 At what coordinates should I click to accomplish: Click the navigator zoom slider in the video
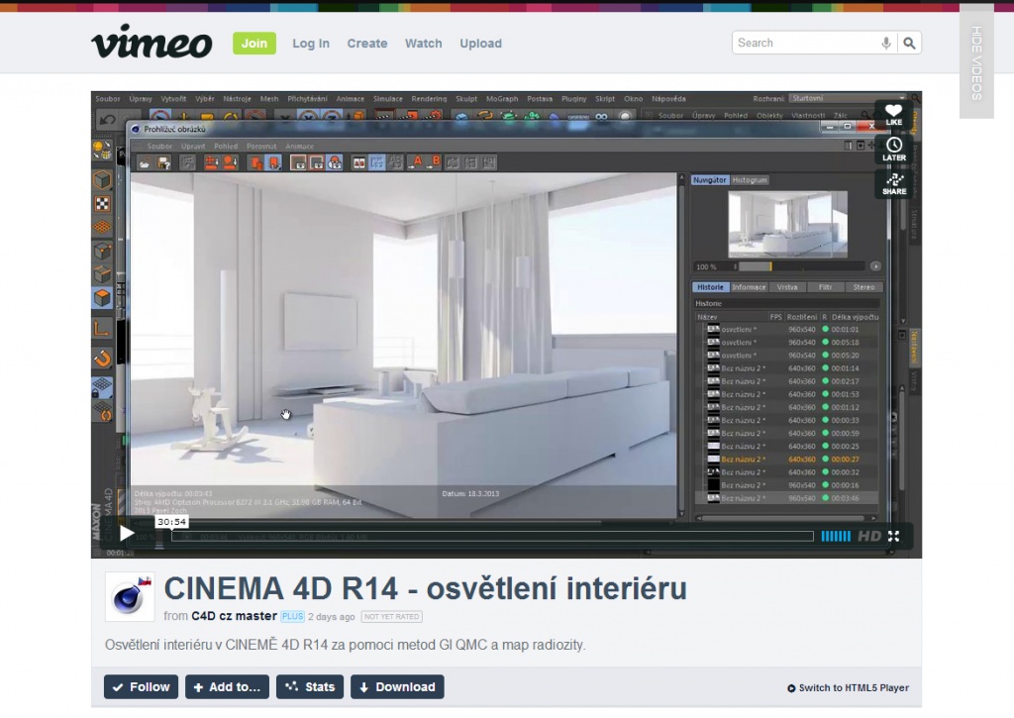coord(802,266)
